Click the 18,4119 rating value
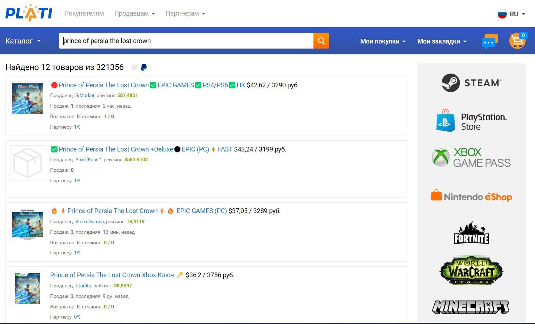The image size is (535, 324). click(x=135, y=222)
